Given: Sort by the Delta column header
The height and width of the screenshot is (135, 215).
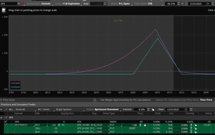Looking at the screenshot, I should tap(208, 113).
